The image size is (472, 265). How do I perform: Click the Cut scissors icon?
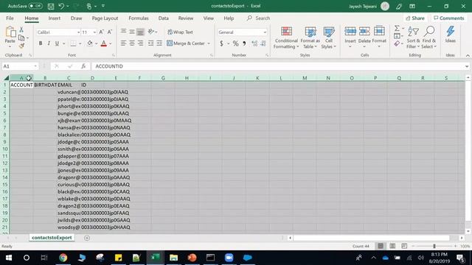click(21, 29)
